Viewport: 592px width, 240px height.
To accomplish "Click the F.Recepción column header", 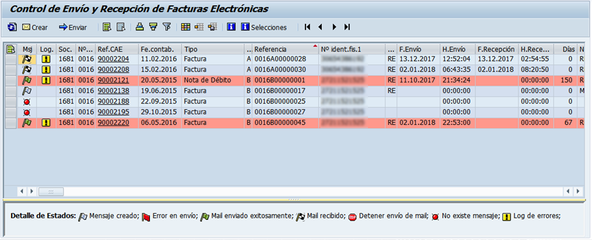I will (496, 49).
